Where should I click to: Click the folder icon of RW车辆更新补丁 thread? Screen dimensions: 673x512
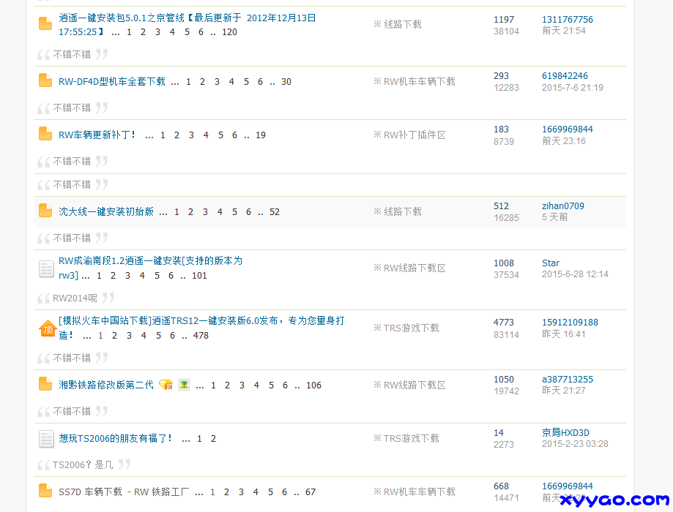coord(45,135)
